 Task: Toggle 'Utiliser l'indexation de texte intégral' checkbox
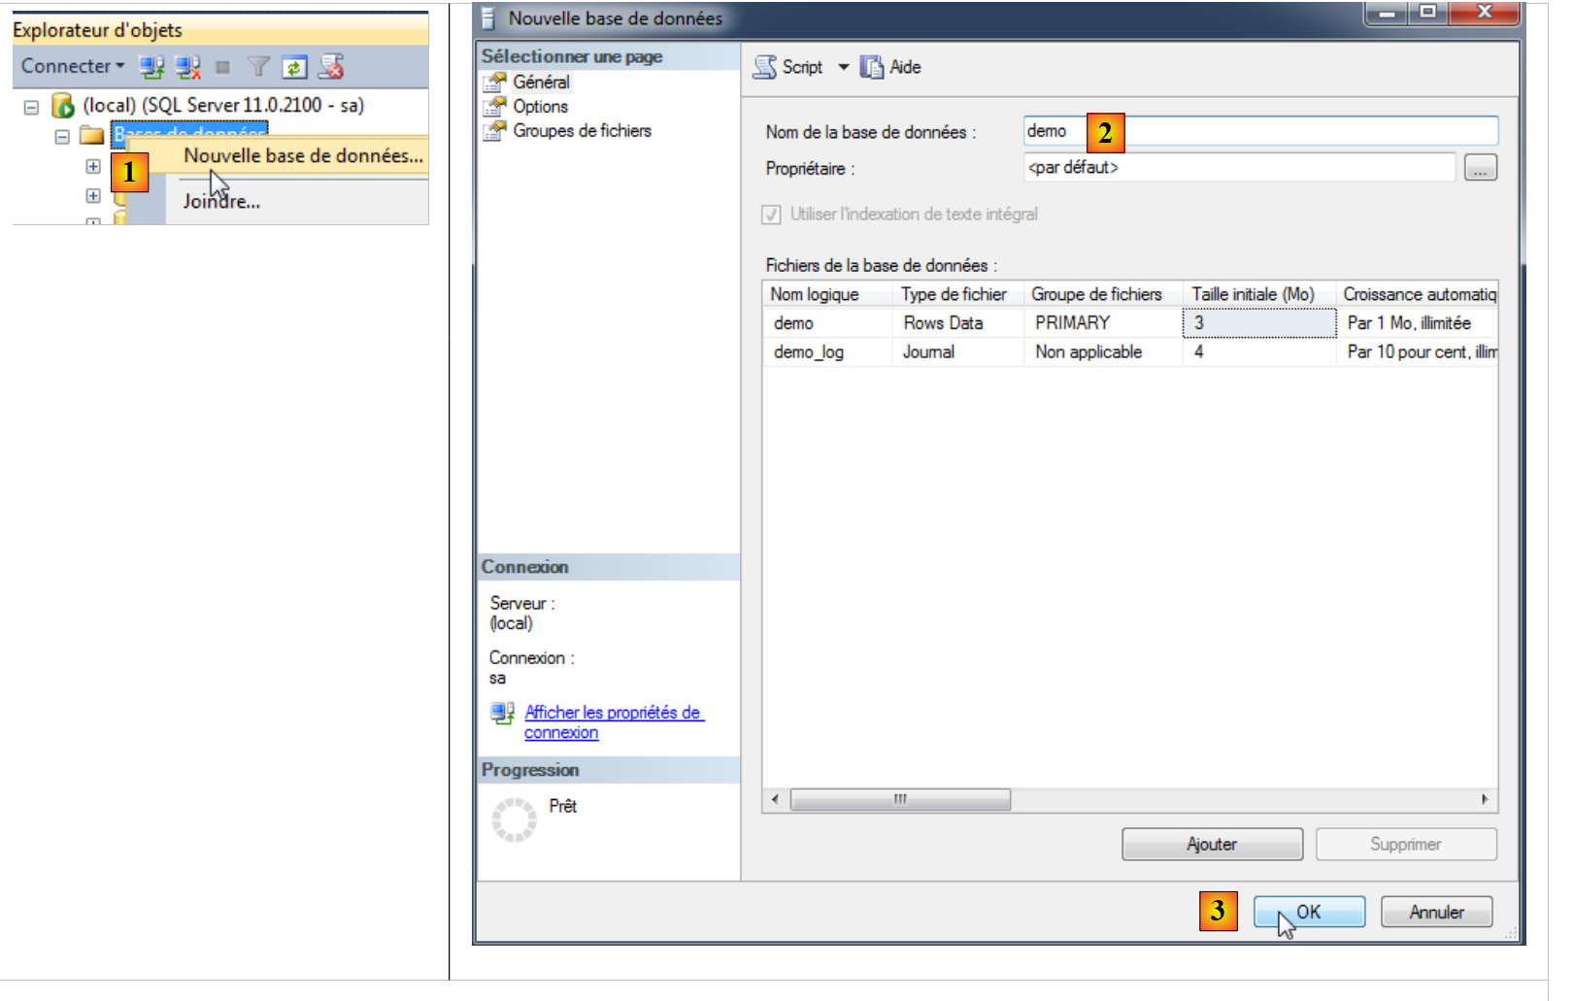pyautogui.click(x=772, y=215)
